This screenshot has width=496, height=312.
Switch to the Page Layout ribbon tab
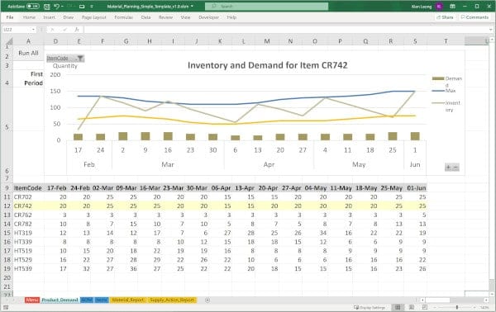94,17
